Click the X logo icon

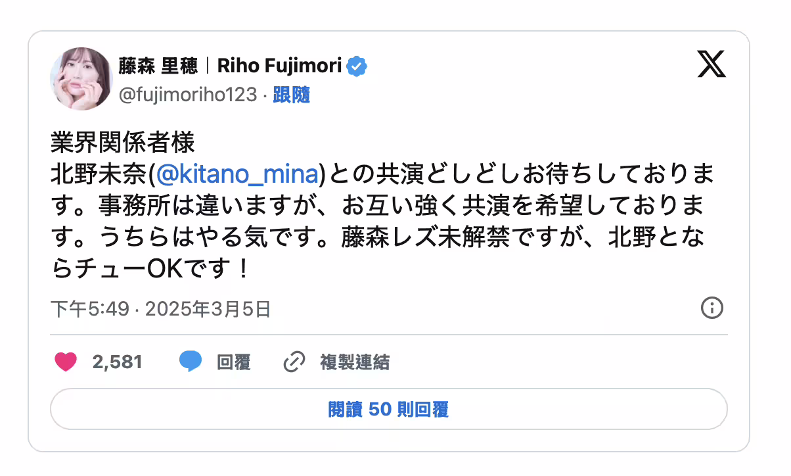point(712,65)
